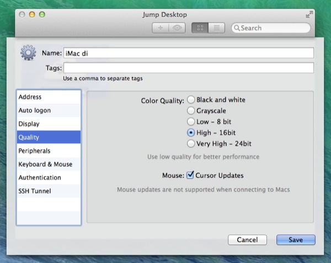Click the magnifier icon in Search

tap(237, 28)
